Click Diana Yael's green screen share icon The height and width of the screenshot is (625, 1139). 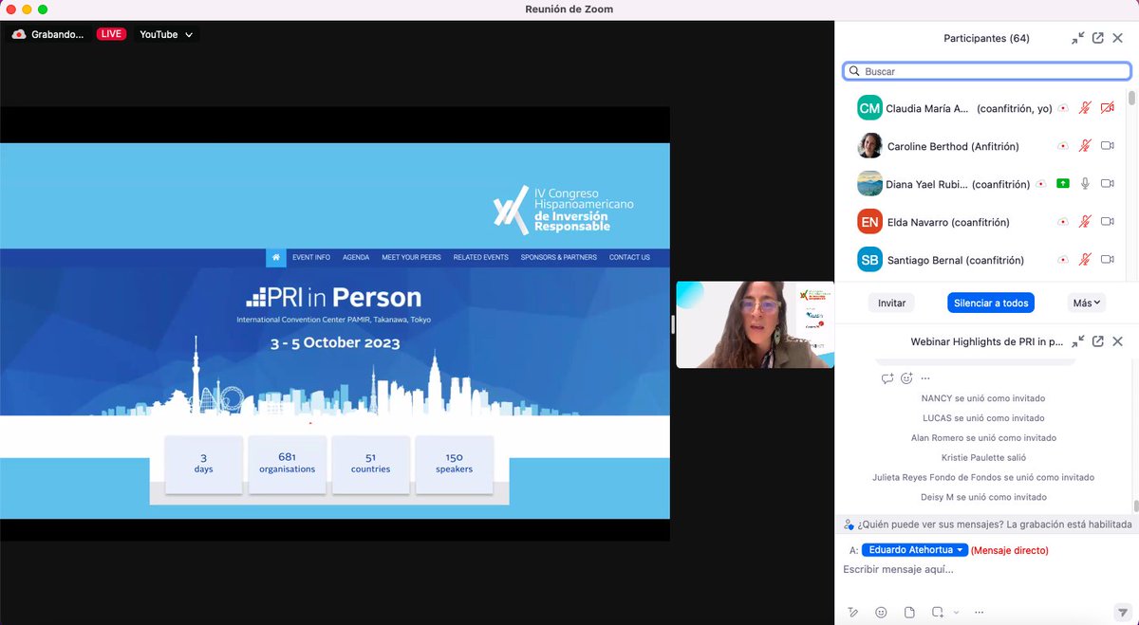[1063, 184]
